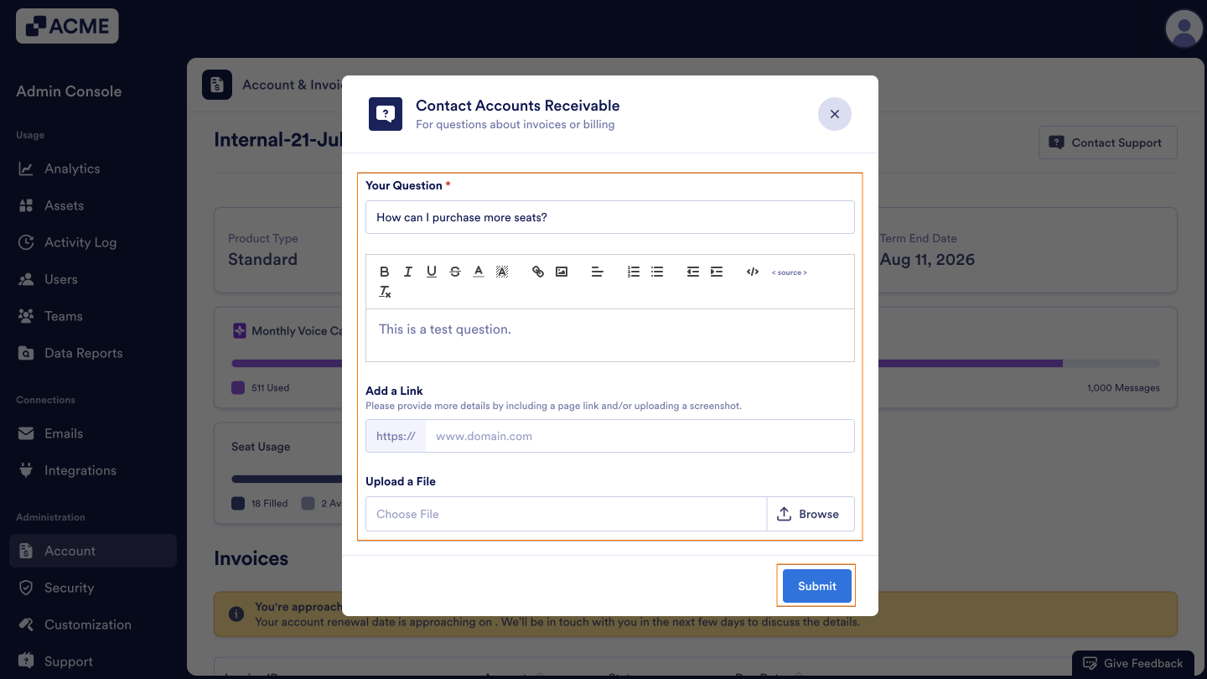Click Browse to upload a file
The image size is (1207, 679).
click(810, 514)
